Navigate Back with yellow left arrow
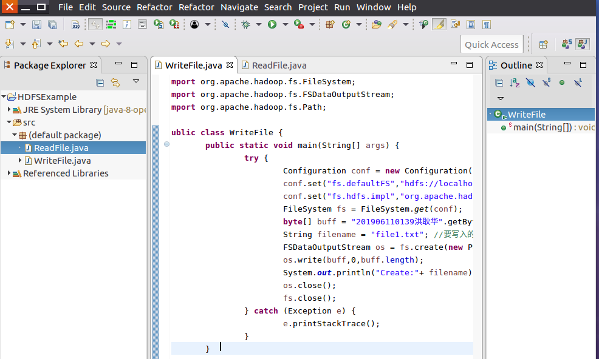Image resolution: width=599 pixels, height=359 pixels. (79, 44)
